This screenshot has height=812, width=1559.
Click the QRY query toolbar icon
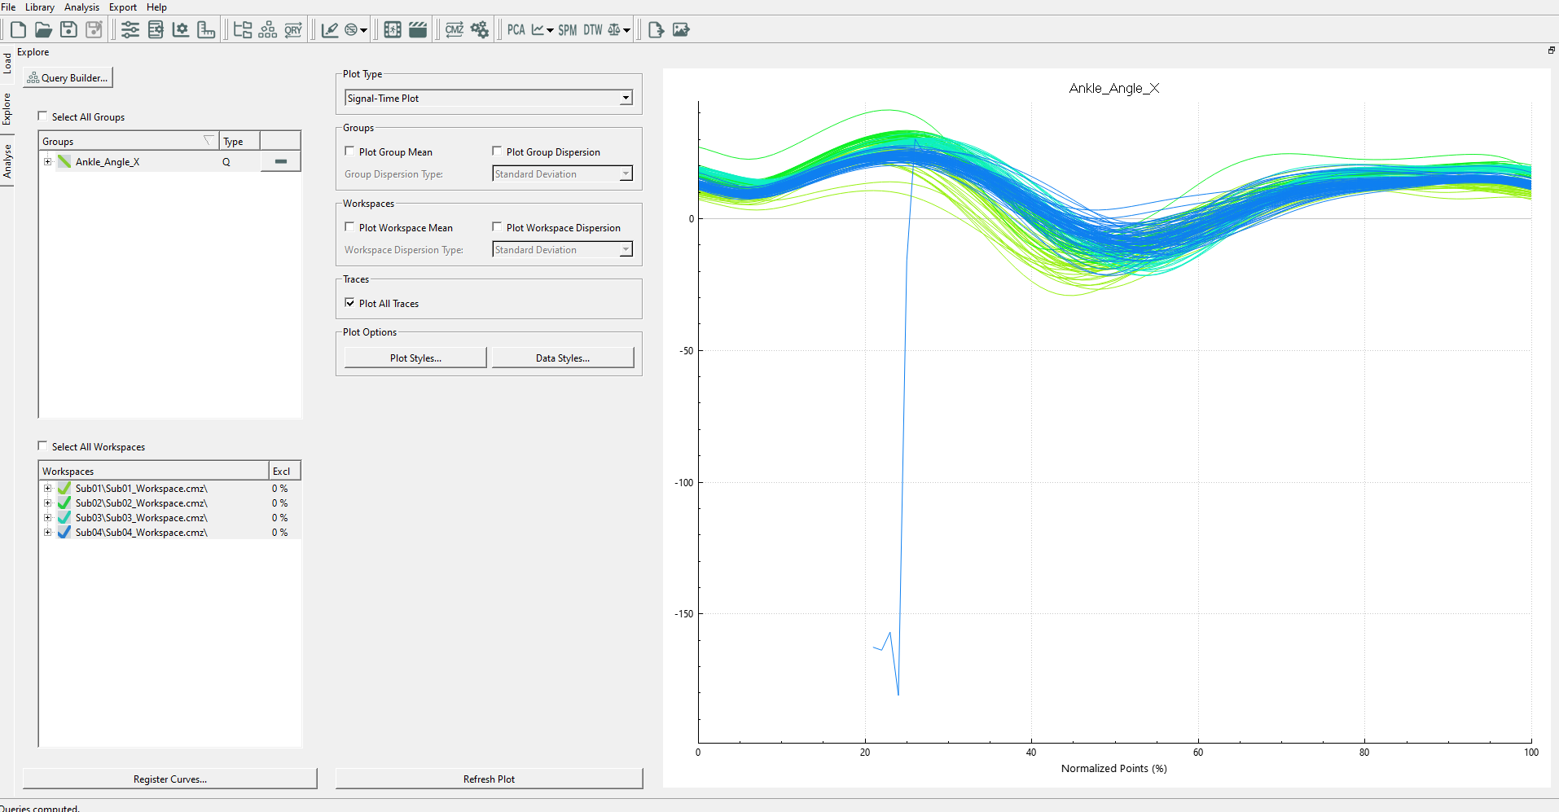(293, 30)
